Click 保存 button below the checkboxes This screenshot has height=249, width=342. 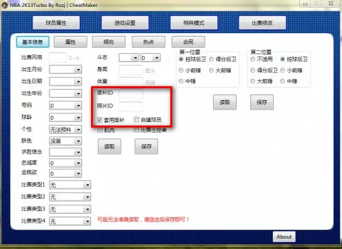146,146
